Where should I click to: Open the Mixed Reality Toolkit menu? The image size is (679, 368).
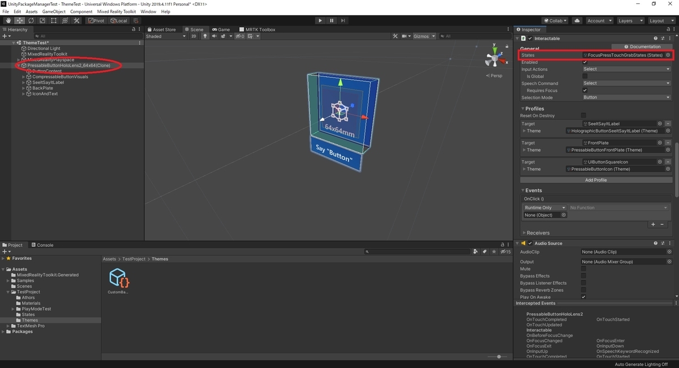(117, 11)
